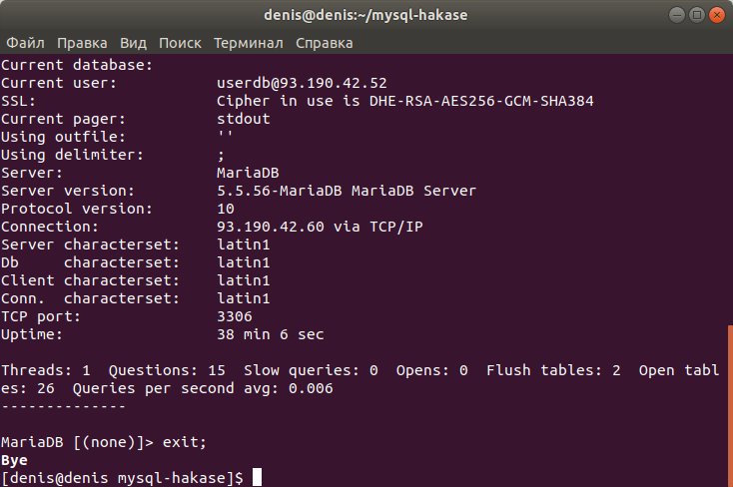Minimize the terminal window
This screenshot has height=487, width=733.
[x=676, y=15]
